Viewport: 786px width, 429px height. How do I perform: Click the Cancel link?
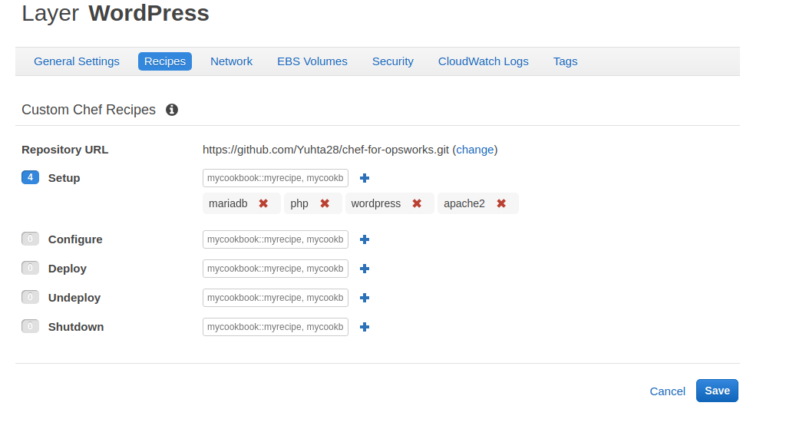point(667,391)
